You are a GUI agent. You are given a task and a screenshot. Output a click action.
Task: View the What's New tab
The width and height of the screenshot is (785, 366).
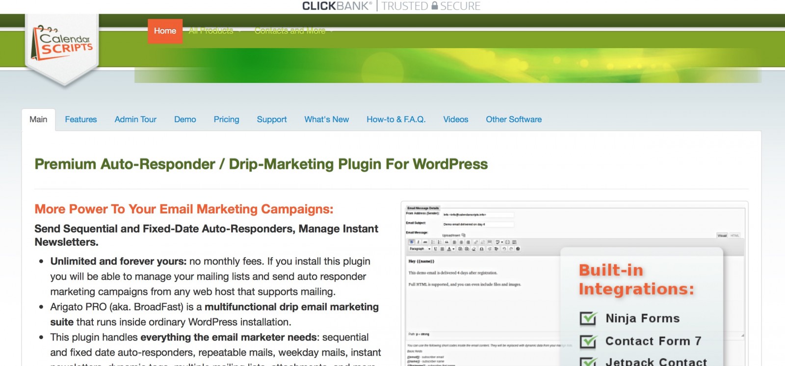(x=327, y=119)
